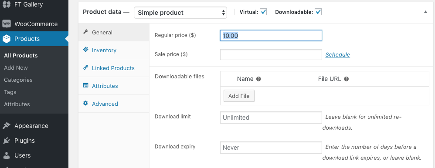Click the help icon beside File URL
This screenshot has width=435, height=168.
(346, 79)
